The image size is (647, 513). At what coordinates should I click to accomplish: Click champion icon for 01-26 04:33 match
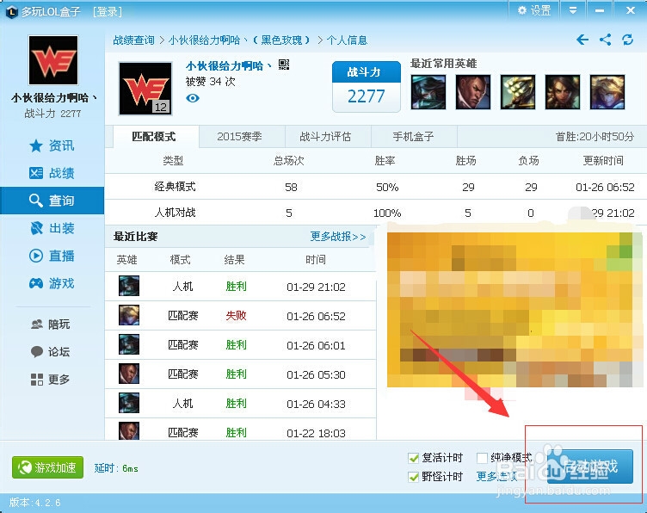129,403
